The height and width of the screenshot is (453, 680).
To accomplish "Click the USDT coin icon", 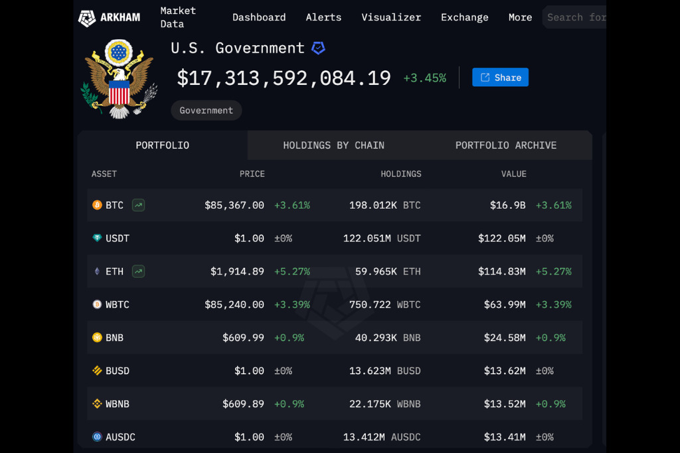I will pyautogui.click(x=97, y=237).
